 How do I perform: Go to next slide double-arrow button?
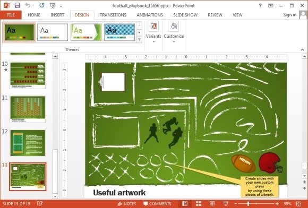(304, 188)
